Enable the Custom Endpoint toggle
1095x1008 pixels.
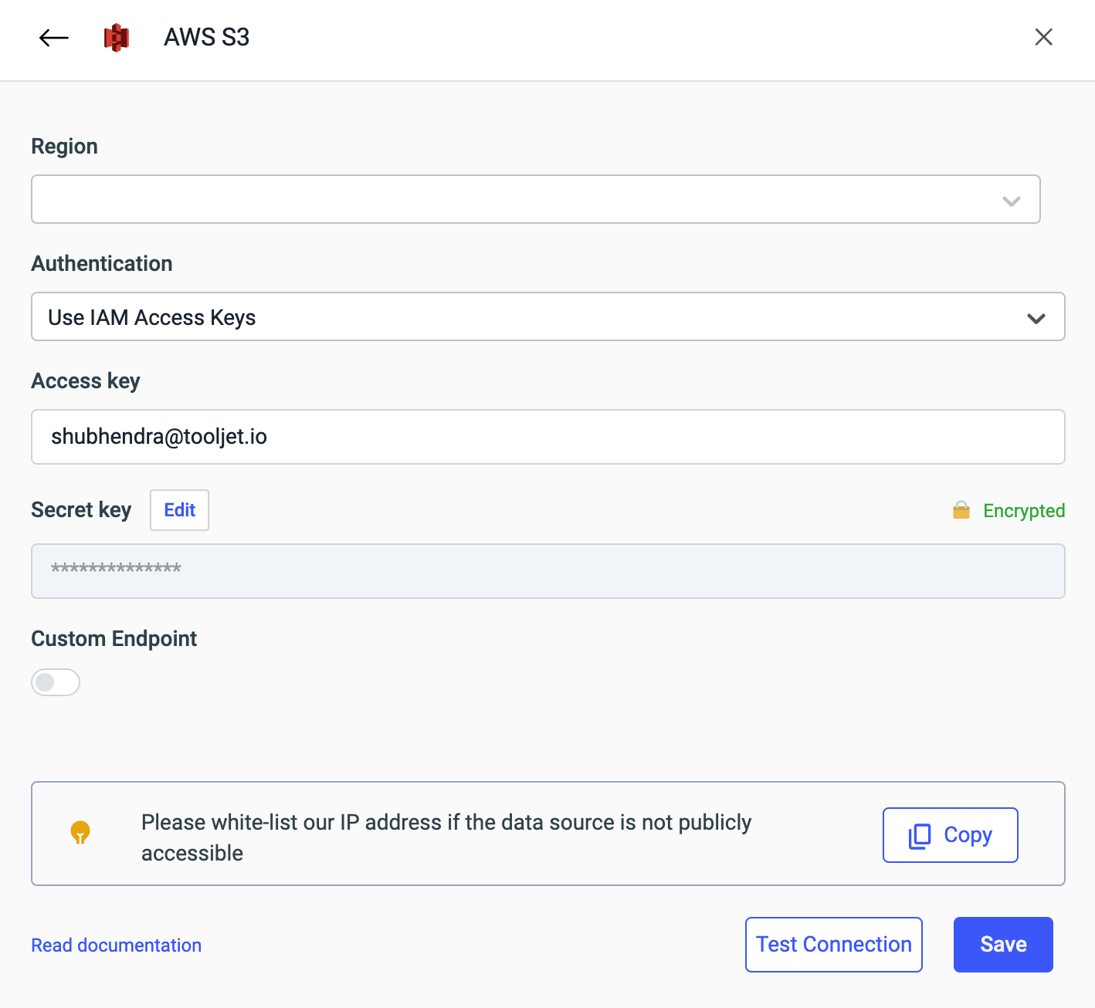click(56, 682)
